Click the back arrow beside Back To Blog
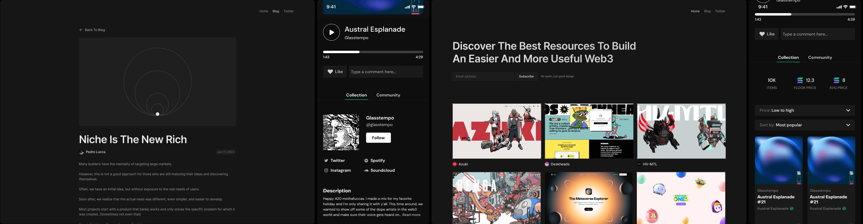Viewport: 863px width, 224px height. (81, 30)
